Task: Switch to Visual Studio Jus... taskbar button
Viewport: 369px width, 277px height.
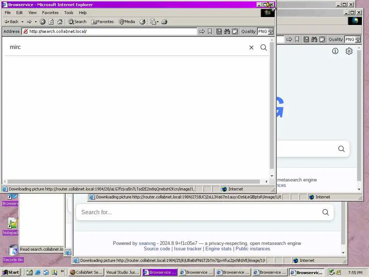Action: tap(123, 272)
